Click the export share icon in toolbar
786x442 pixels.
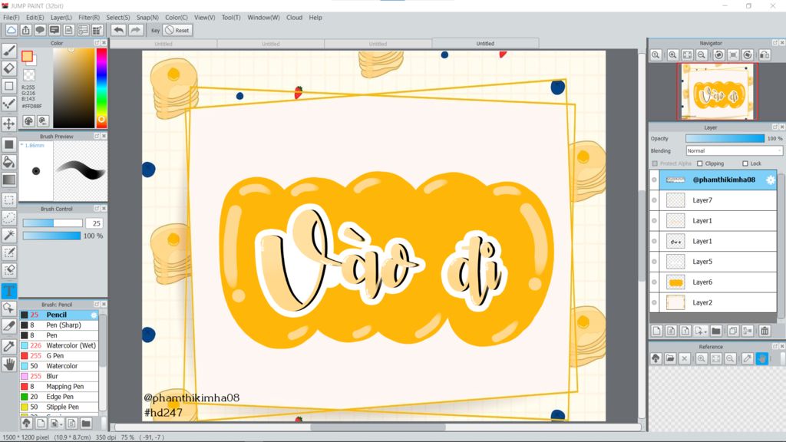[x=25, y=30]
